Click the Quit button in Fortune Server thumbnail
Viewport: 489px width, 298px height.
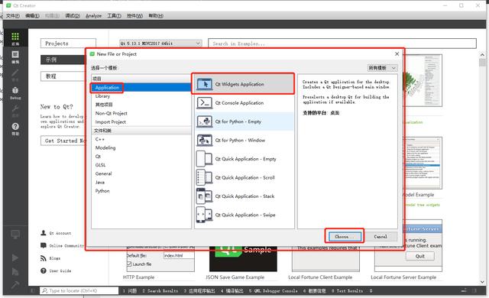[x=419, y=256]
